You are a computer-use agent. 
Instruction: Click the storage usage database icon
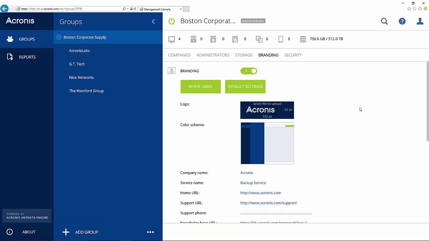point(303,39)
